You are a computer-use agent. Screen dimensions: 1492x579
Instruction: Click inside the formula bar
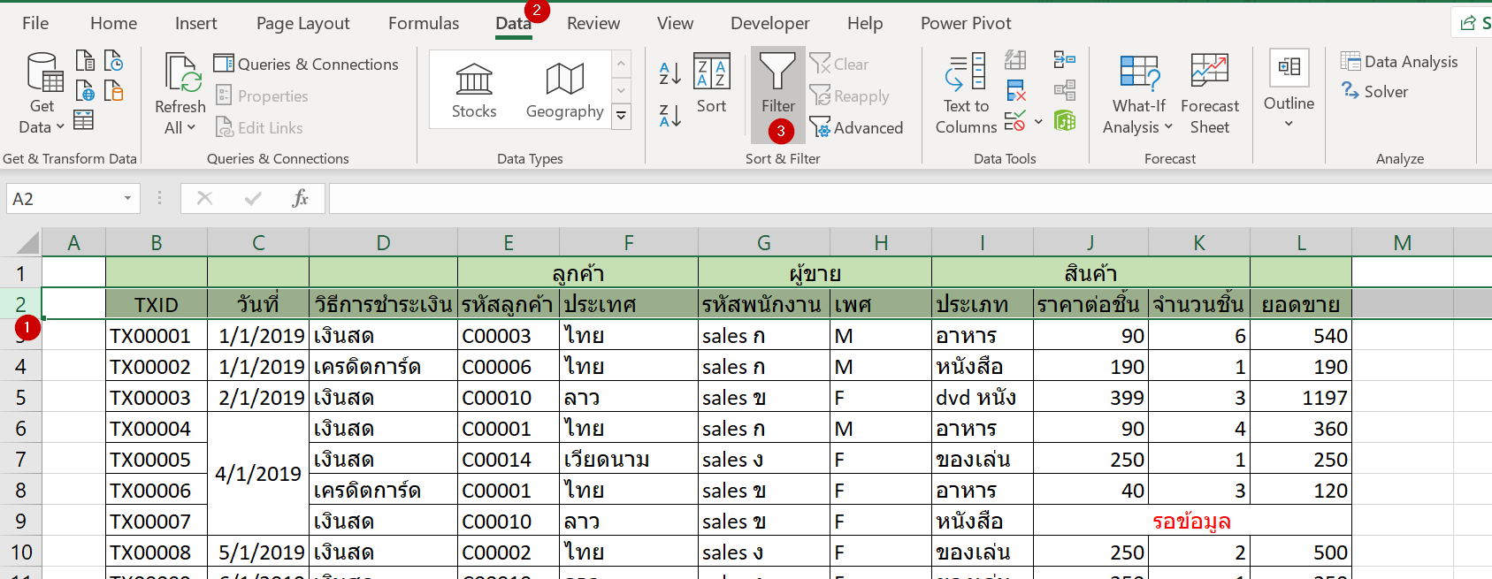click(909, 199)
